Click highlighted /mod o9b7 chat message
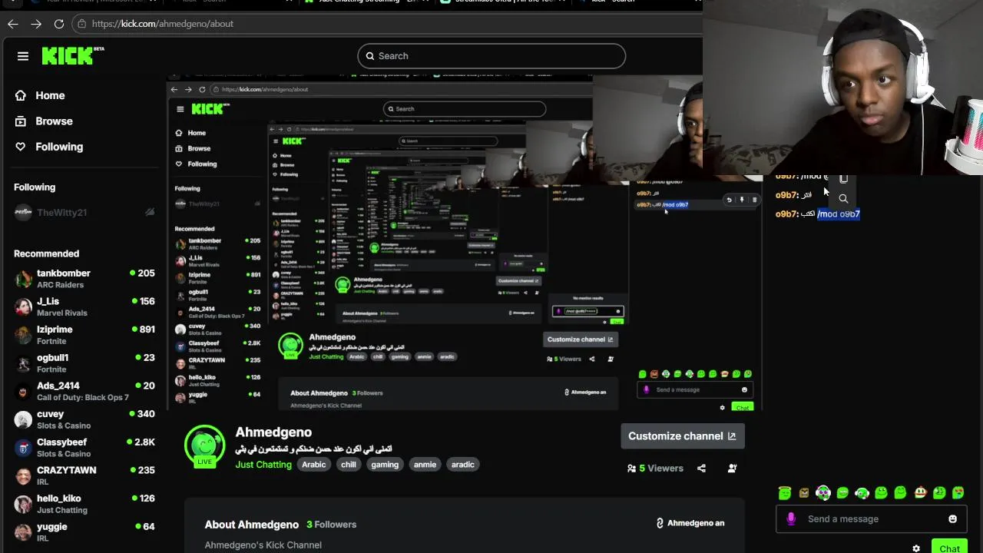Image resolution: width=983 pixels, height=553 pixels. point(839,214)
